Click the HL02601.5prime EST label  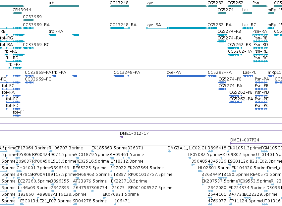click(x=215, y=168)
